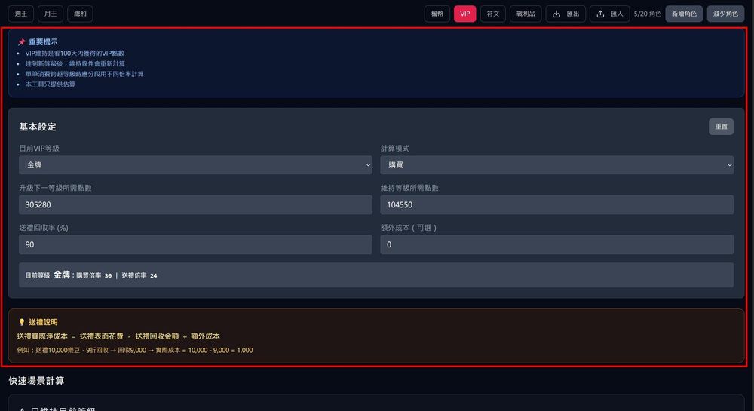The image size is (754, 411).
Task: Click the 額外成本（可選）label
Action: click(409, 228)
